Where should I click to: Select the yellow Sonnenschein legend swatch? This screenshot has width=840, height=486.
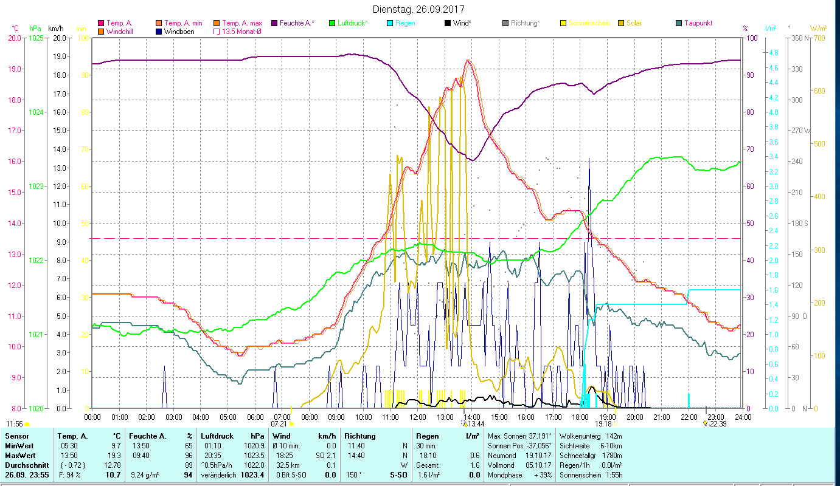click(563, 24)
